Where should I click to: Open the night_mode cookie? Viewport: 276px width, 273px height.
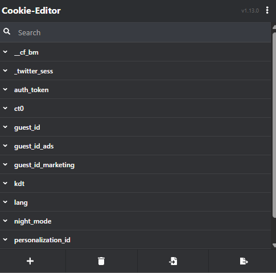coord(135,221)
